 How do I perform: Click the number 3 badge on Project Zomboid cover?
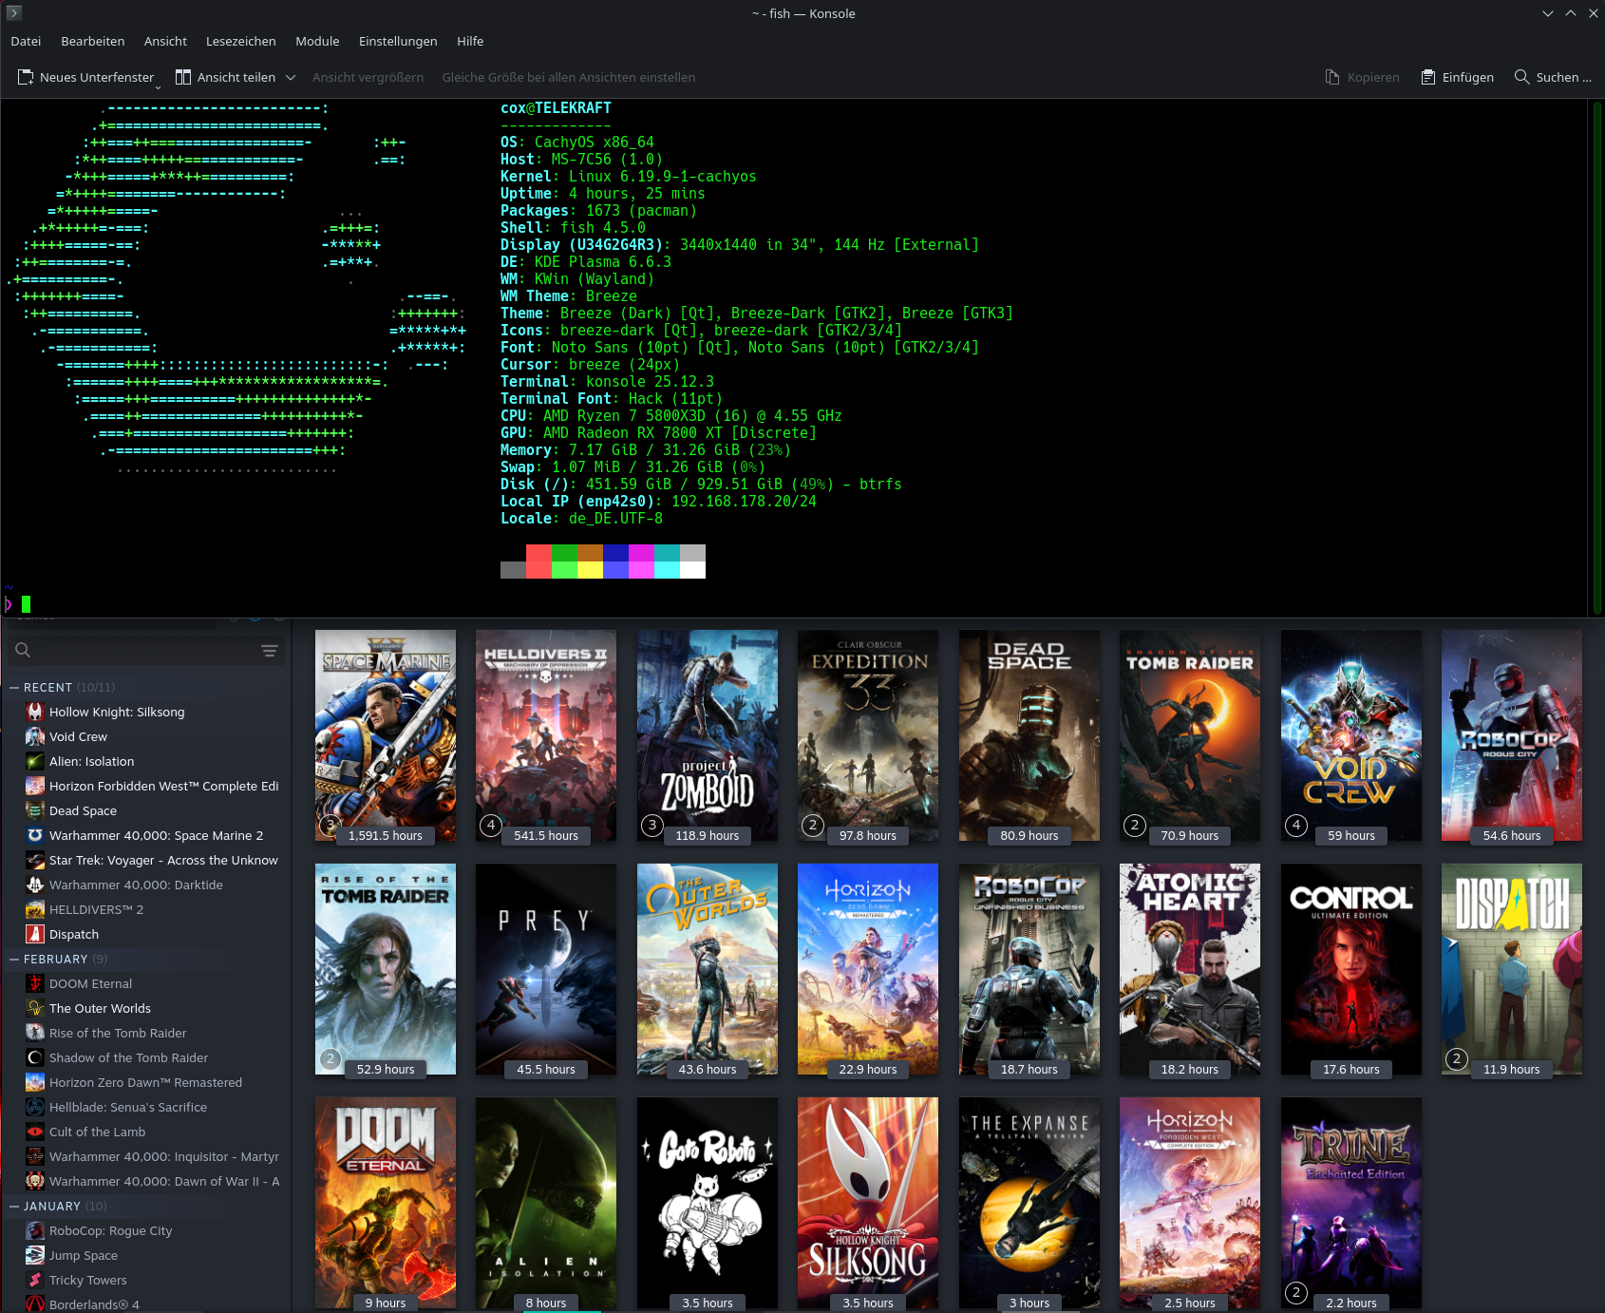[651, 825]
